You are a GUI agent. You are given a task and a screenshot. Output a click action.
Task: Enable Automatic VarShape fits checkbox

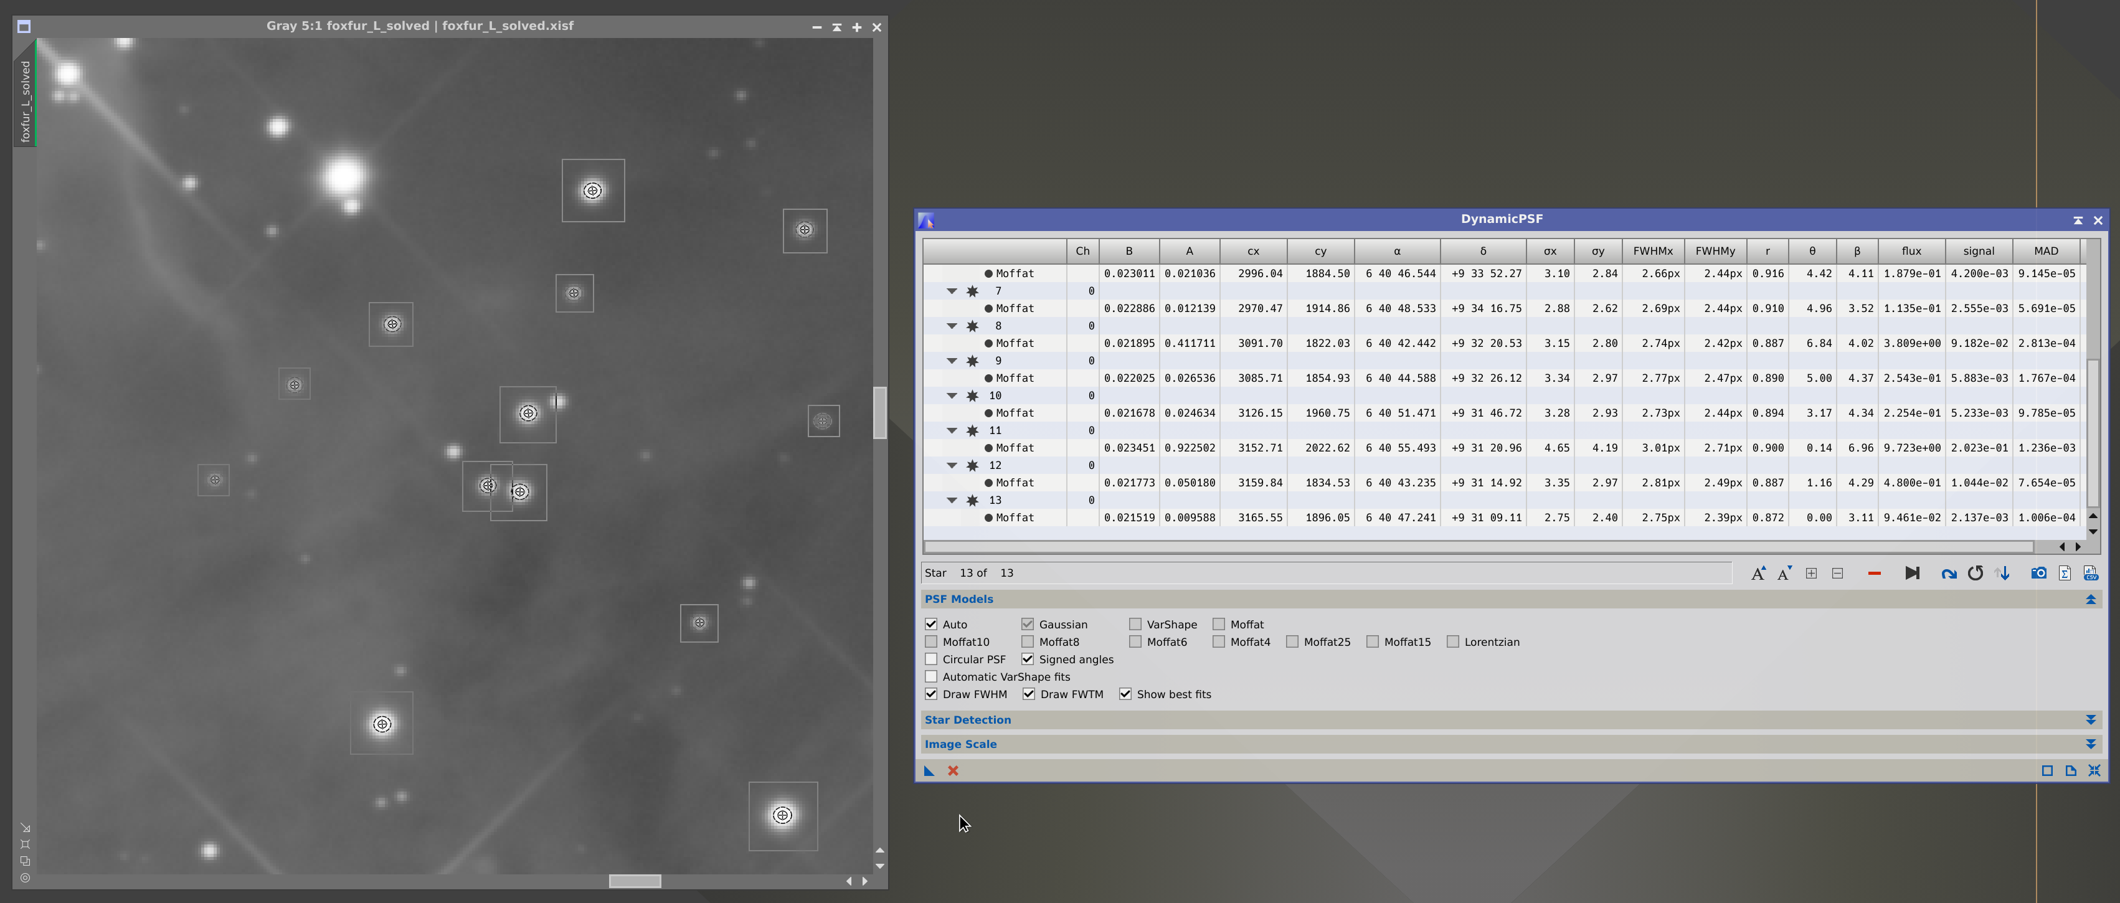(931, 677)
